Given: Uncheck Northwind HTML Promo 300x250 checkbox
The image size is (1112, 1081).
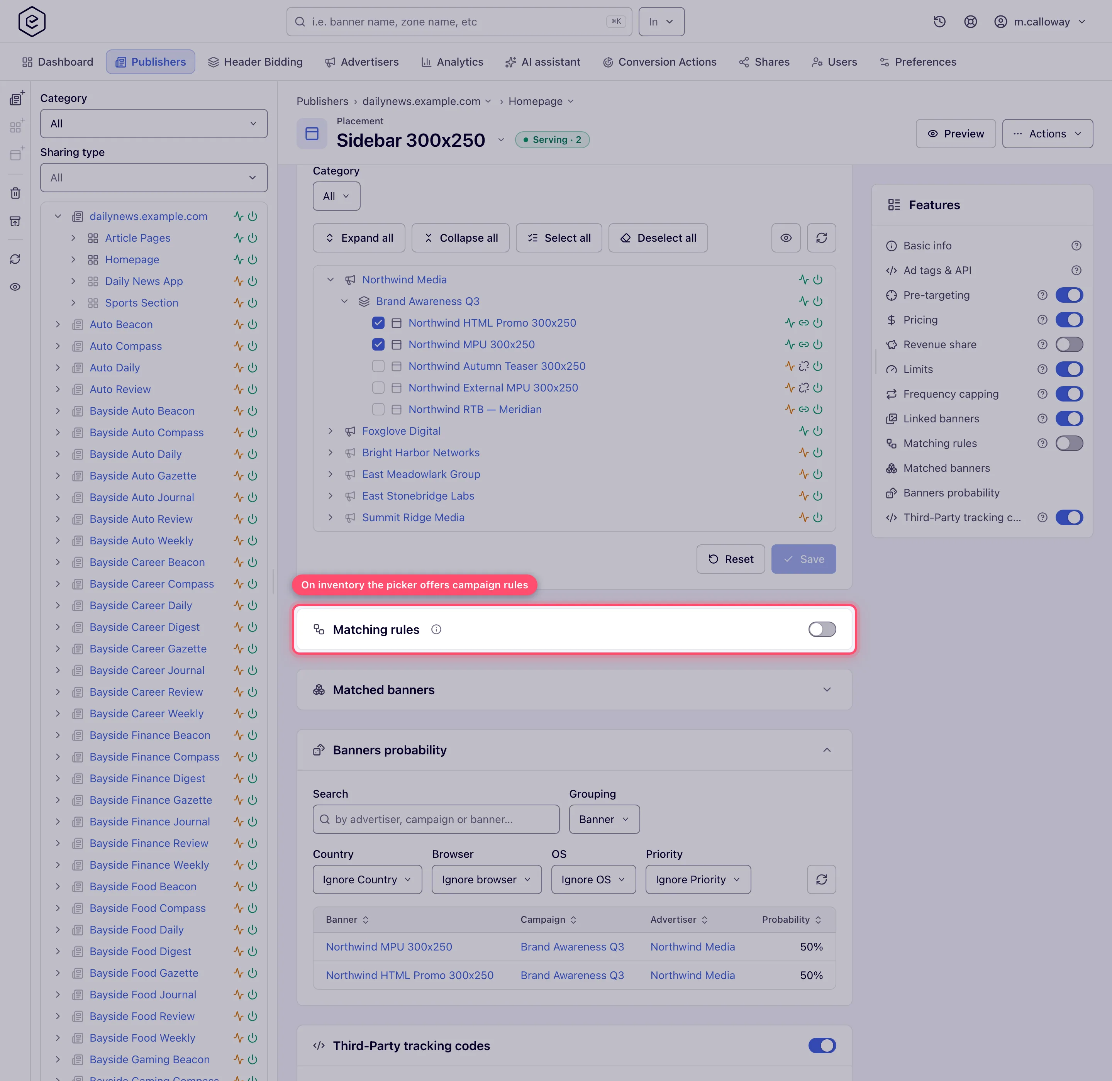Looking at the screenshot, I should click(x=378, y=323).
